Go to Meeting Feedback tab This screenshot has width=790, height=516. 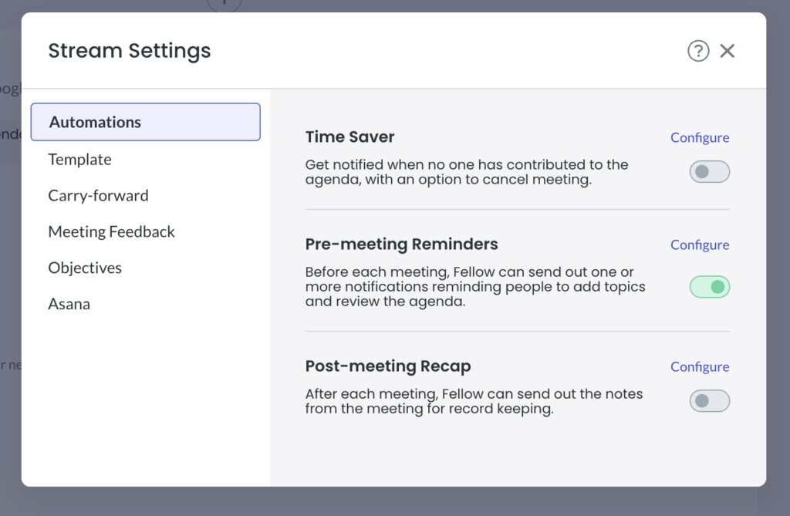[x=111, y=232]
